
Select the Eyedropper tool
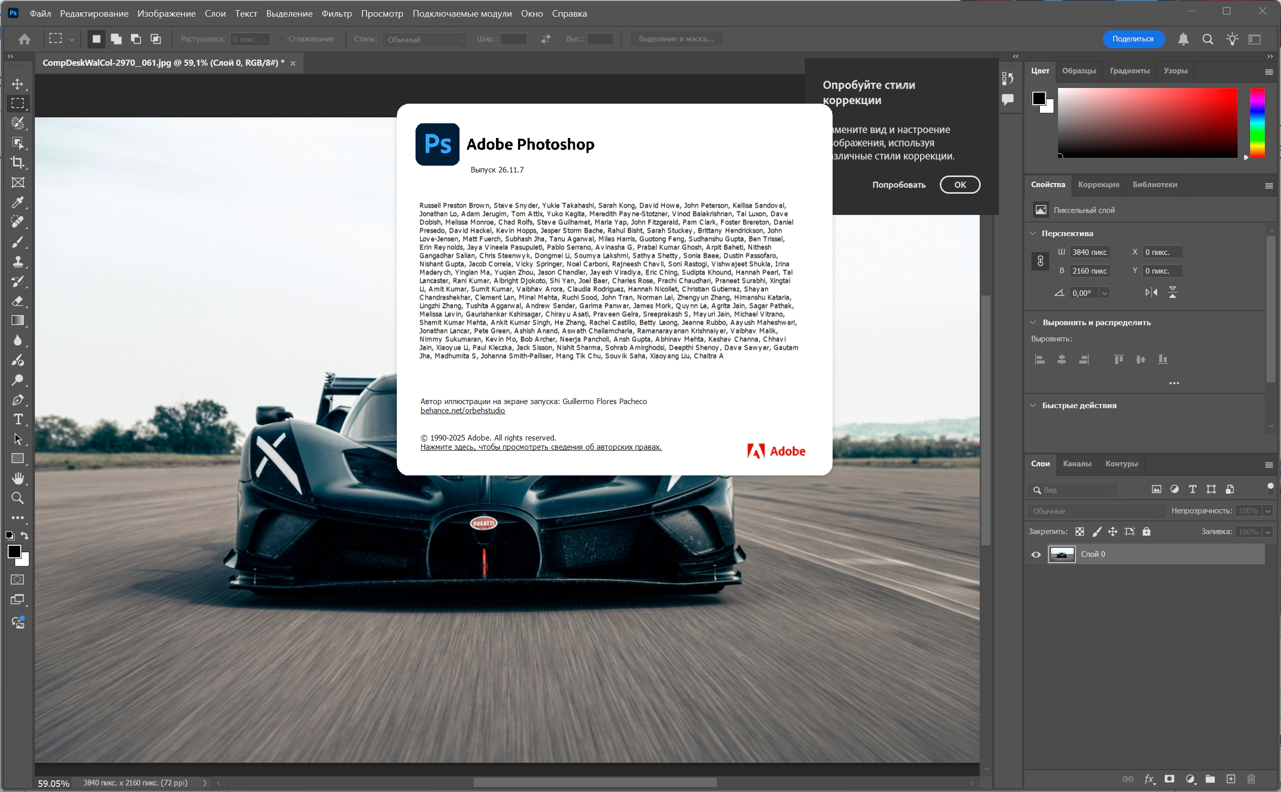[x=18, y=202]
